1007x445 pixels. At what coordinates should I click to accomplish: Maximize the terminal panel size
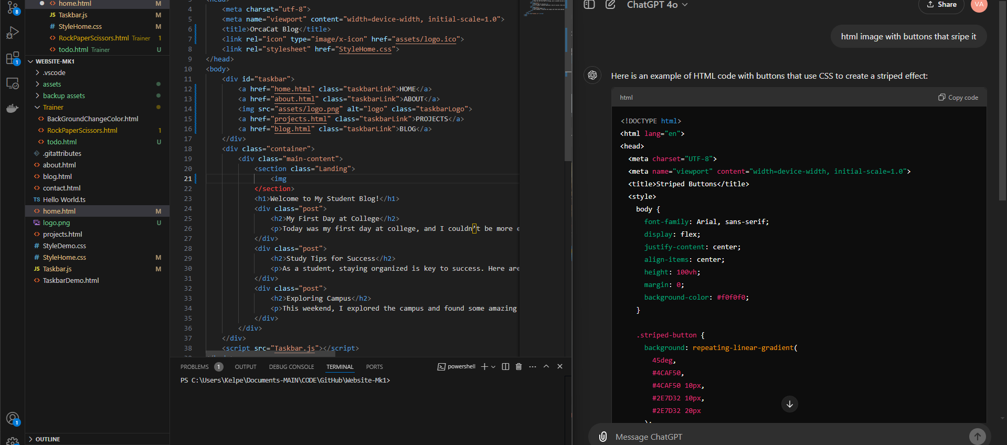tap(546, 367)
